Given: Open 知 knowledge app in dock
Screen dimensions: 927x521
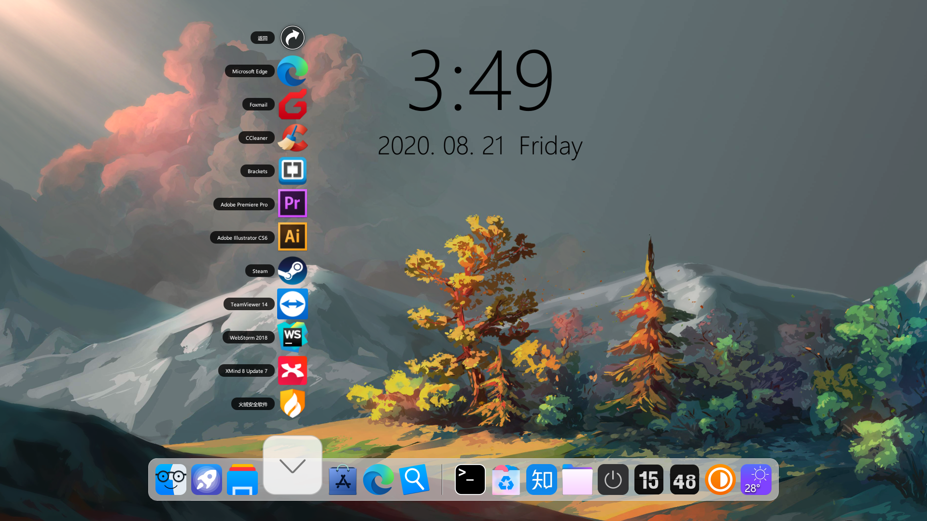Looking at the screenshot, I should (541, 480).
